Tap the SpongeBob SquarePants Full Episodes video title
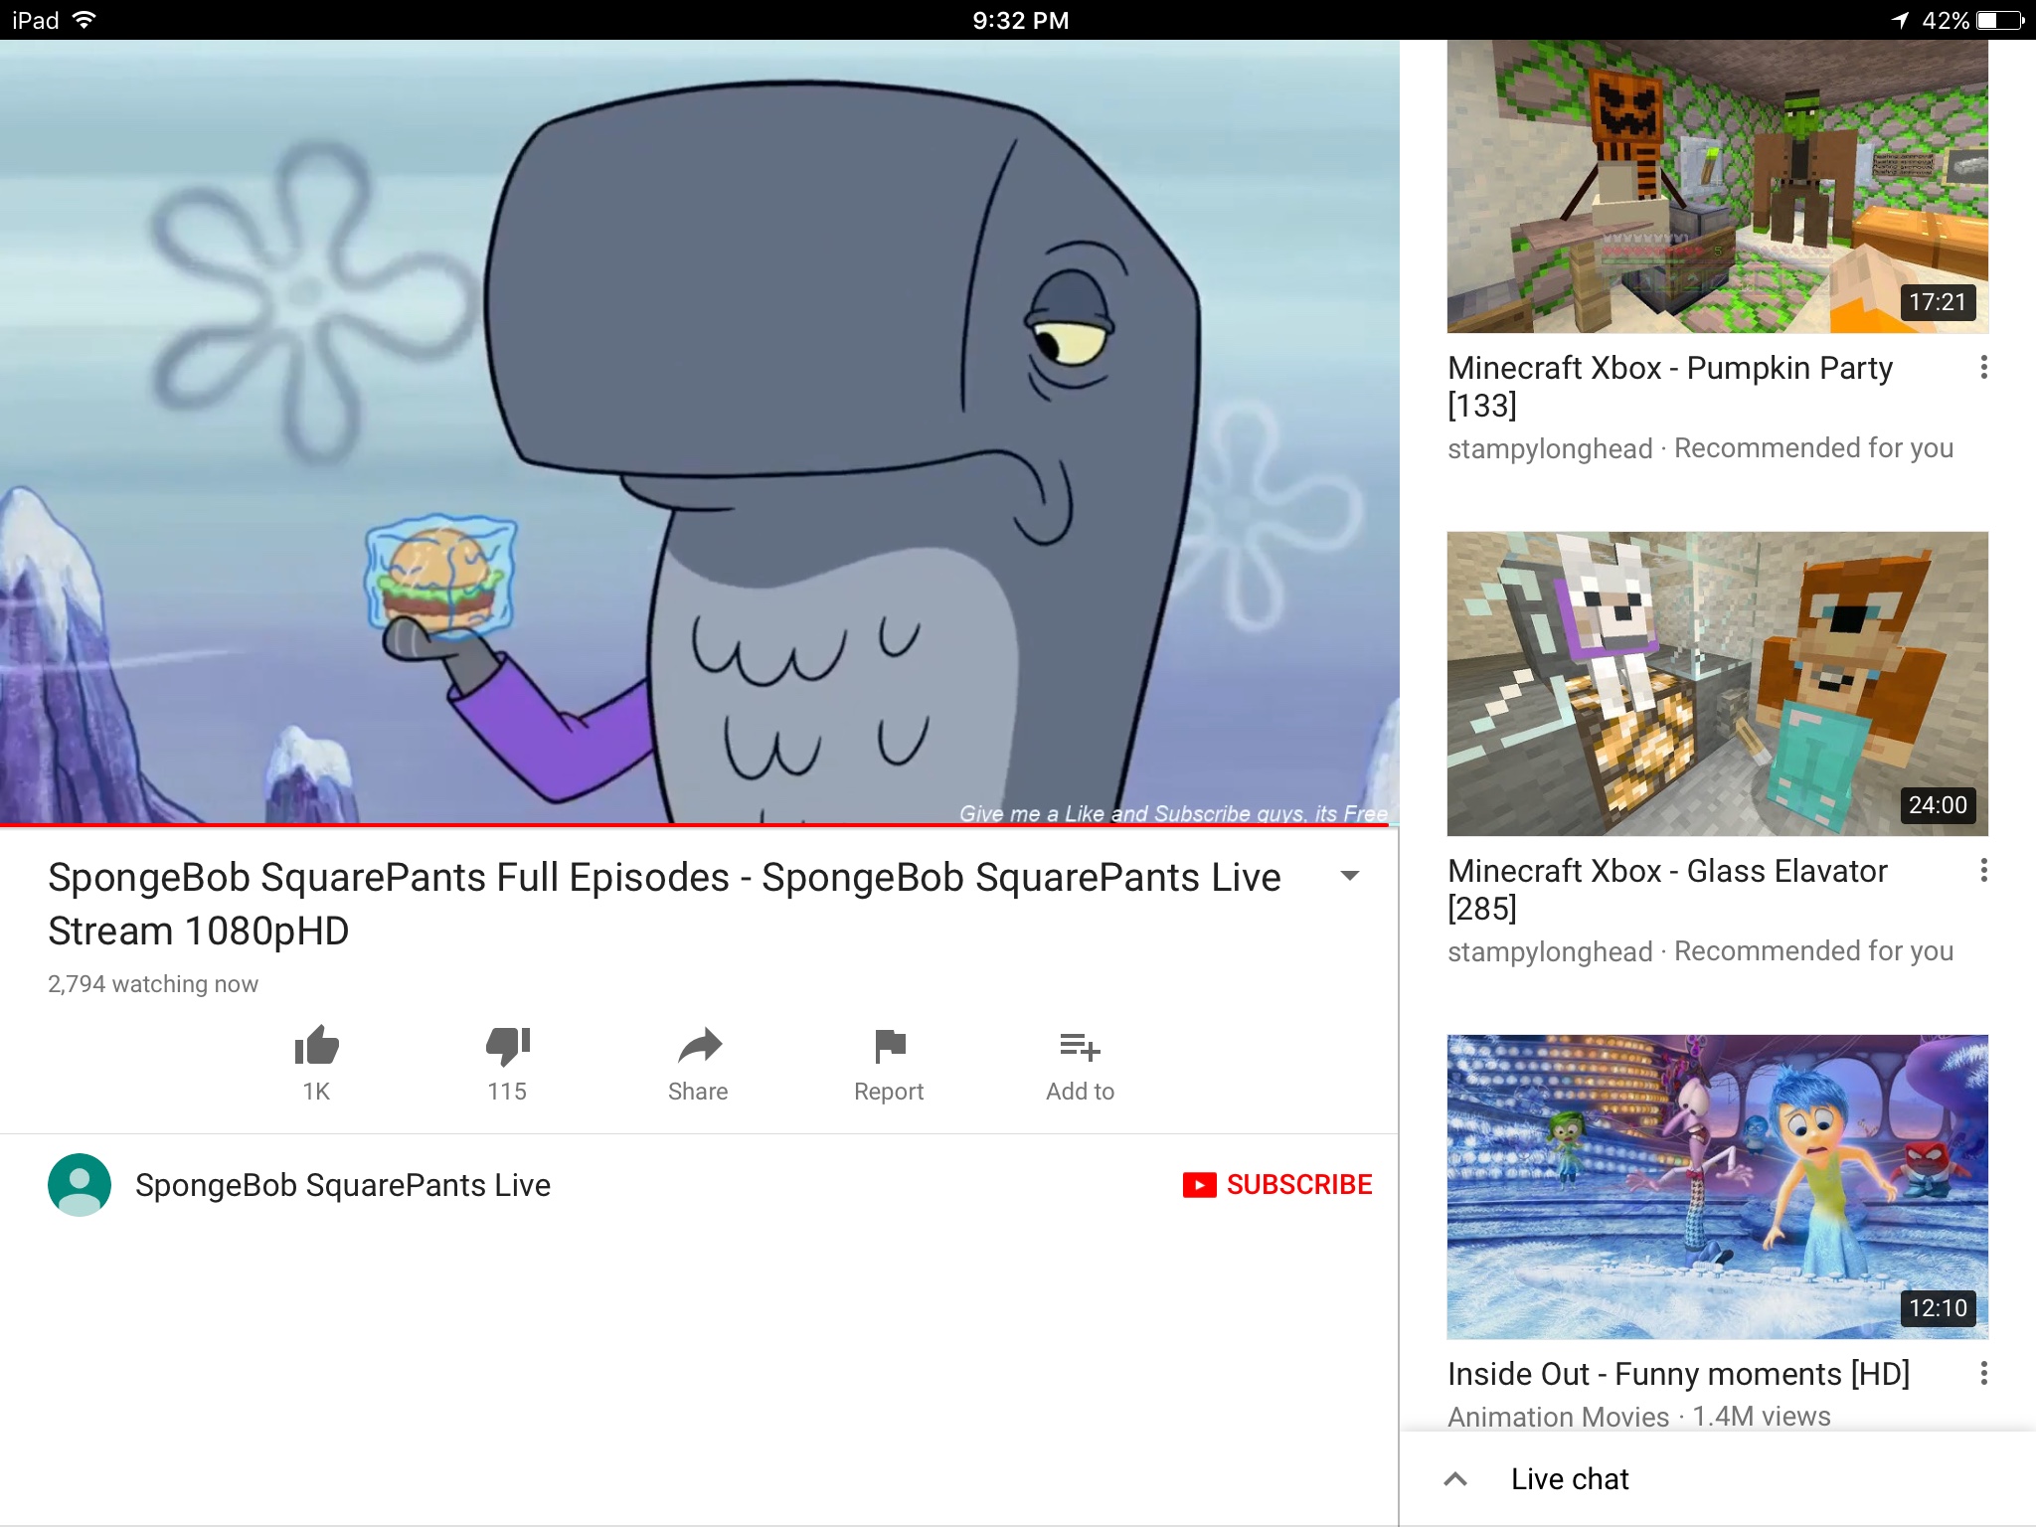This screenshot has height=1527, width=2036. click(x=664, y=904)
